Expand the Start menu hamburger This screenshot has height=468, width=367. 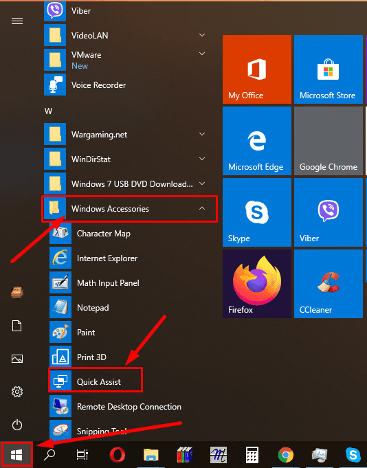tap(17, 21)
